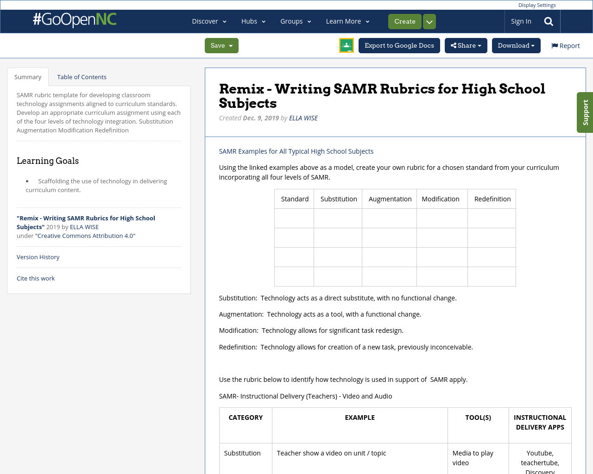Click the #GoOpenNC logo
593x474 pixels.
[x=75, y=20]
